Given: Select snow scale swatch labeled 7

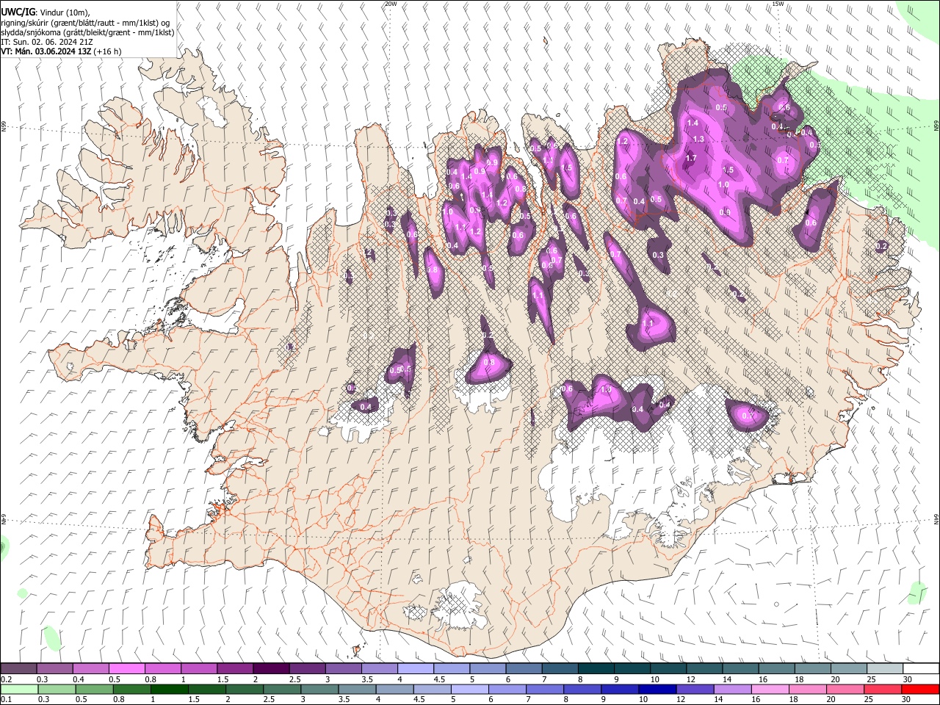Looking at the screenshot, I should [x=560, y=668].
